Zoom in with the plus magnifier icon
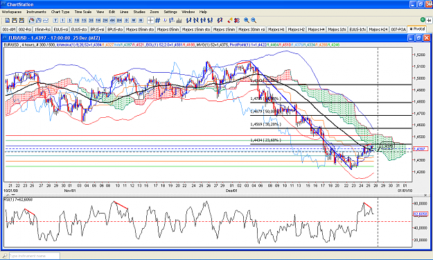The width and height of the screenshot is (433, 260). pyautogui.click(x=247, y=20)
